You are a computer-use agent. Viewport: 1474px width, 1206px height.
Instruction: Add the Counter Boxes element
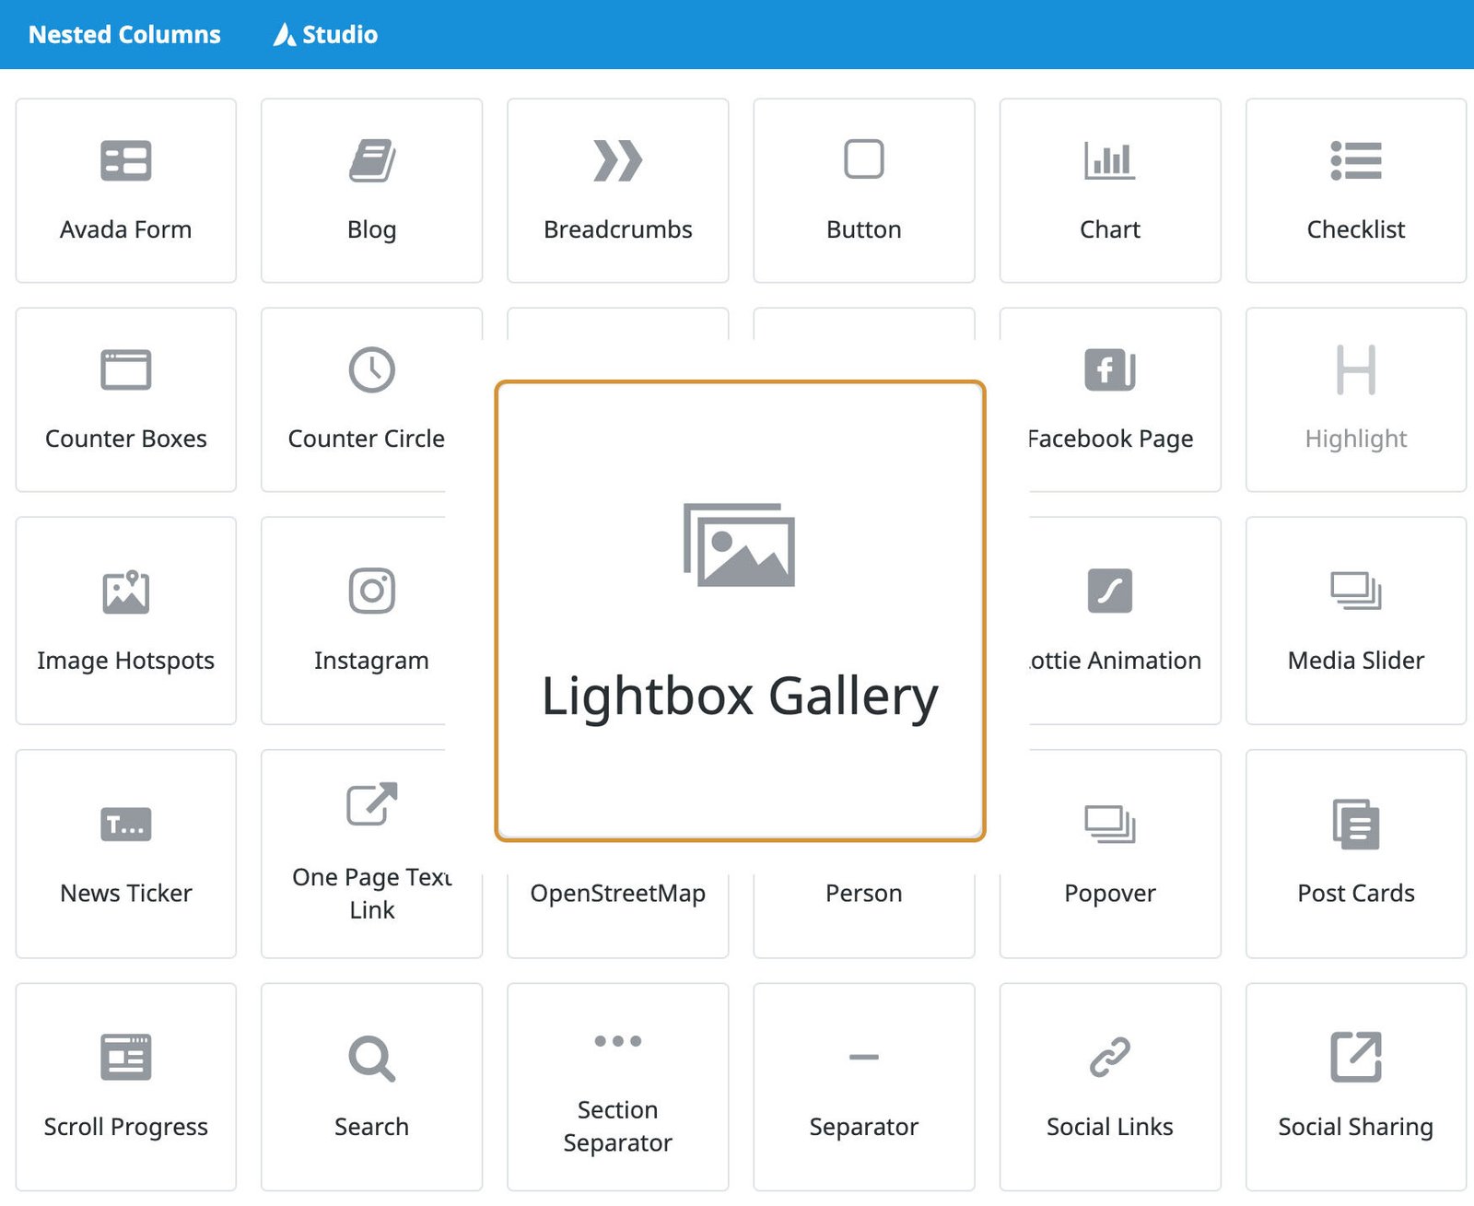coord(126,398)
